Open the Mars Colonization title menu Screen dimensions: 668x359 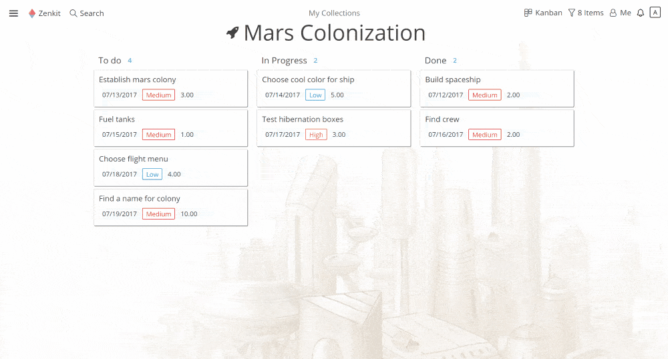[x=335, y=33]
